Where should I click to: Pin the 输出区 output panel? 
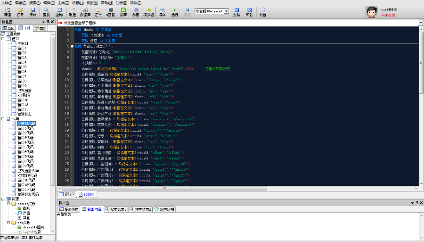click(417, 203)
